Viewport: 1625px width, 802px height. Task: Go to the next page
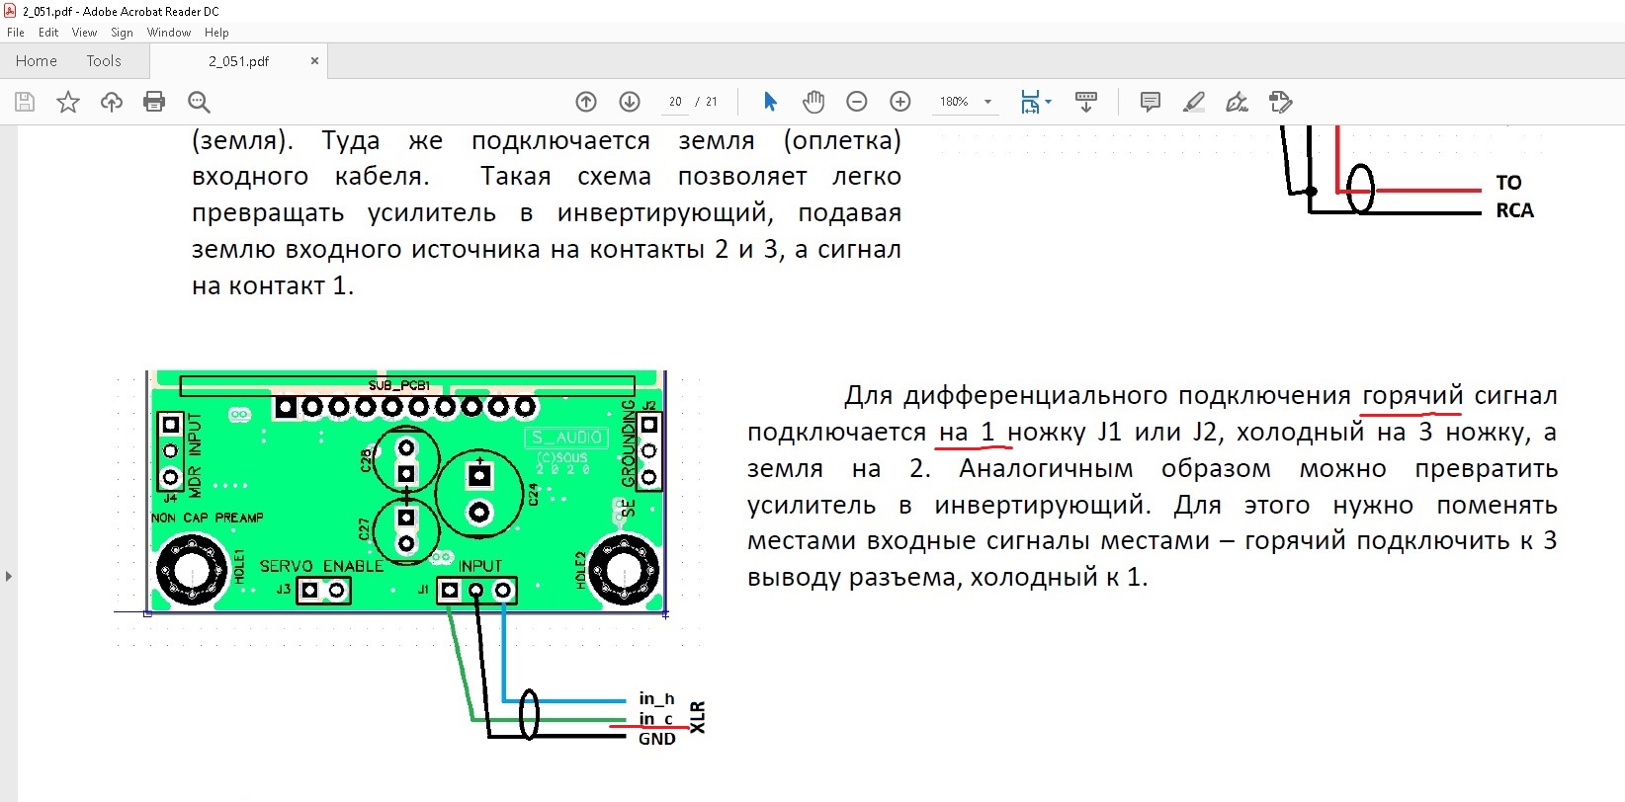point(630,102)
